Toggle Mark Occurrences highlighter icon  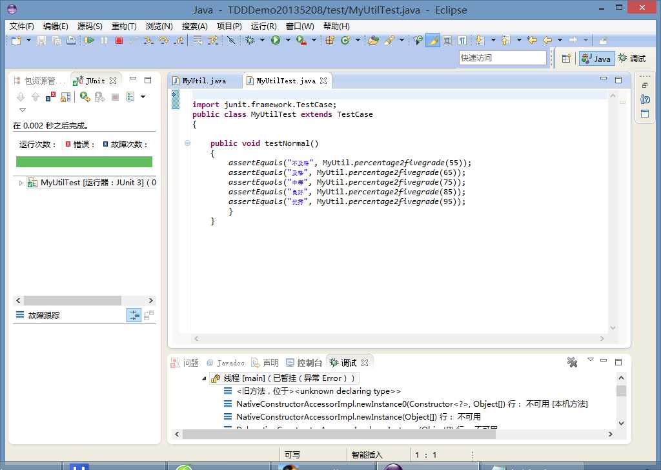433,41
